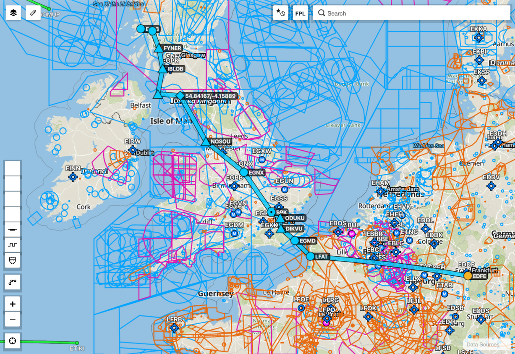Click the EGPK airport label
This screenshot has height=354, width=515.
pos(171,61)
